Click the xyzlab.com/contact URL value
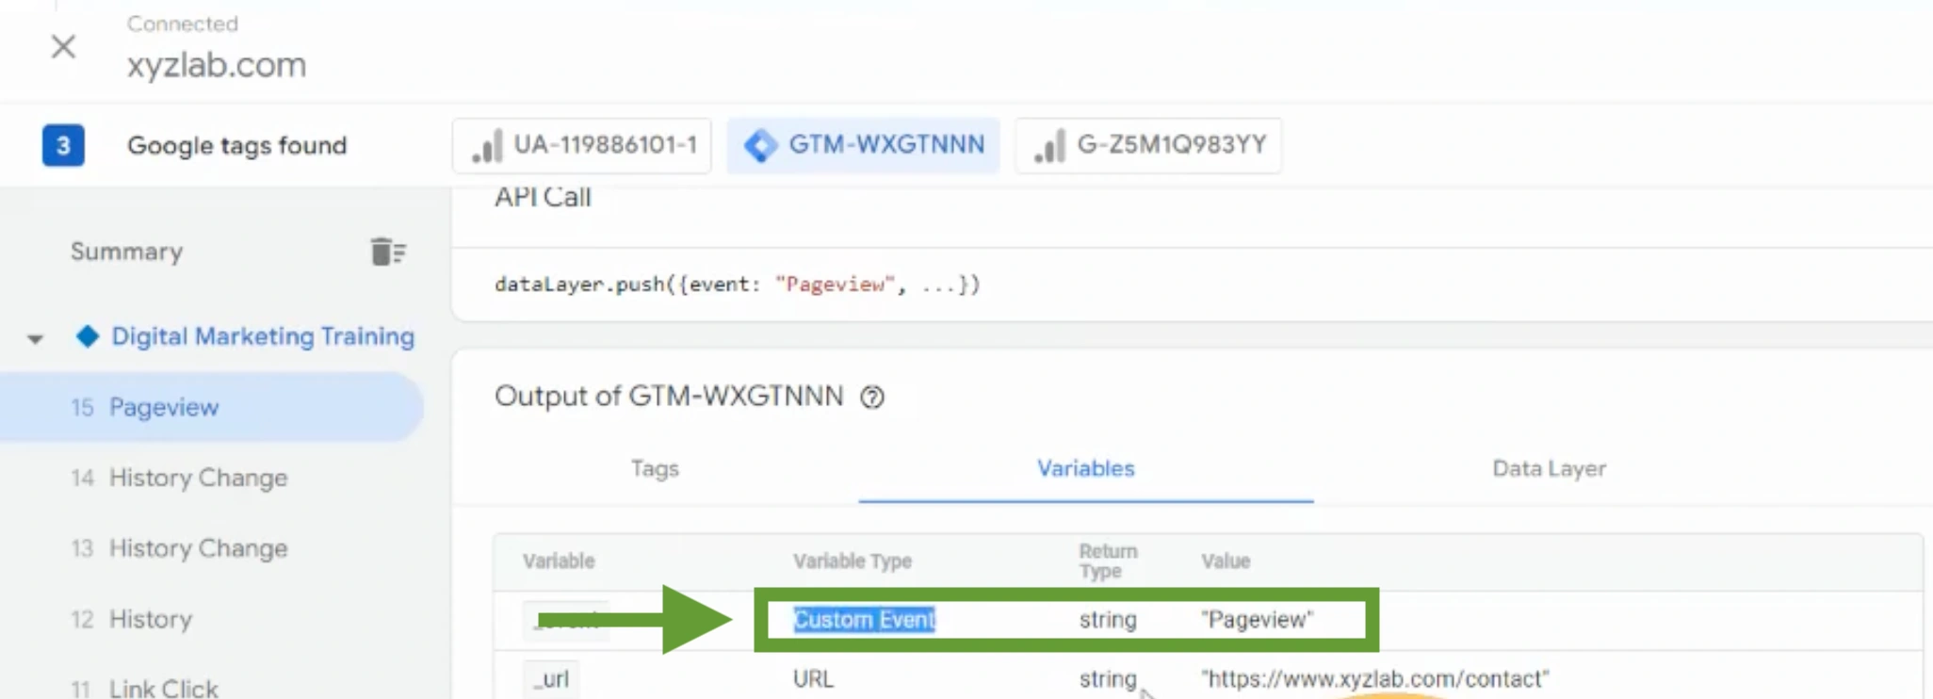Viewport: 1933px width, 699px height. click(1374, 678)
